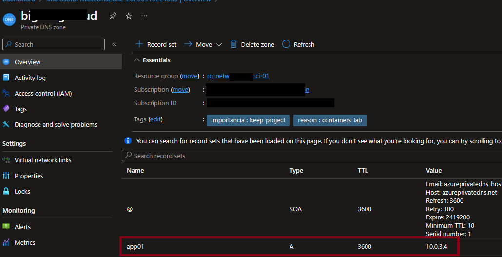Screen dimensions: 502x257
Task: Mark the zone as favorite with star
Action: 129,16
